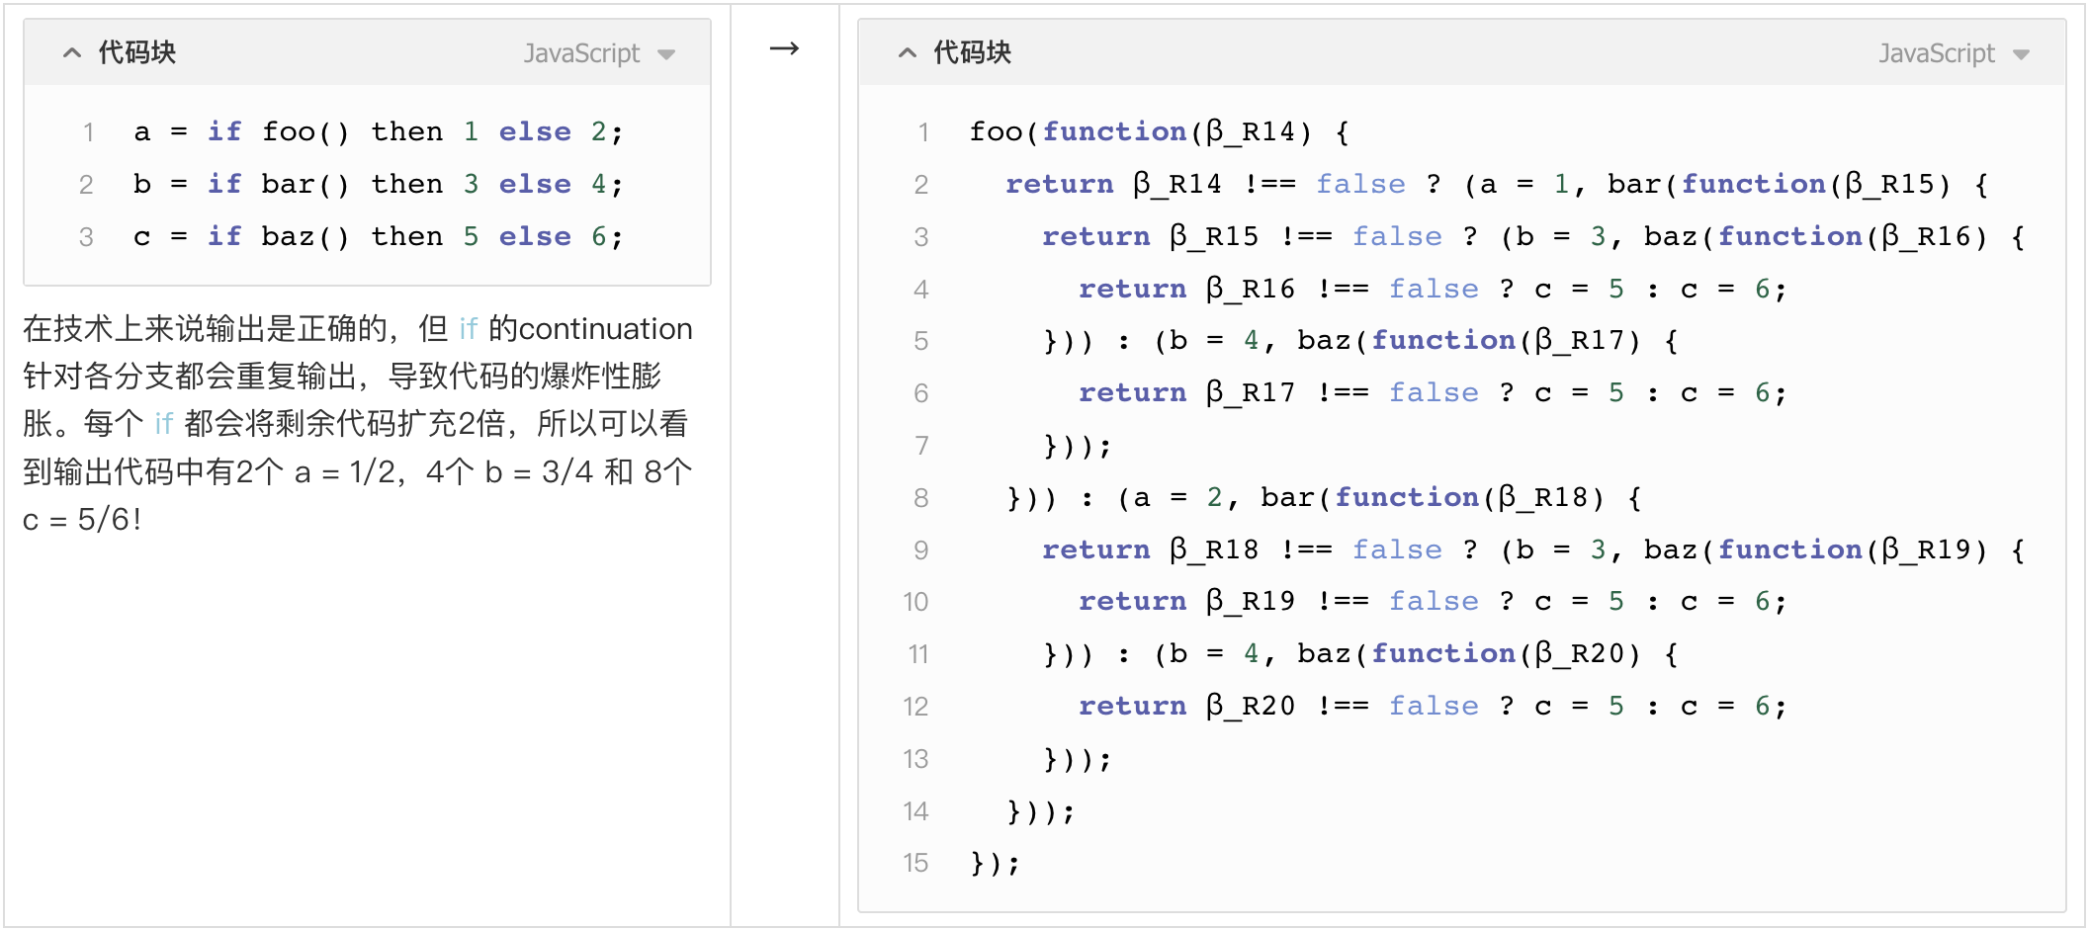
Task: Click the 代码块 title of the right block
Action: 973,53
